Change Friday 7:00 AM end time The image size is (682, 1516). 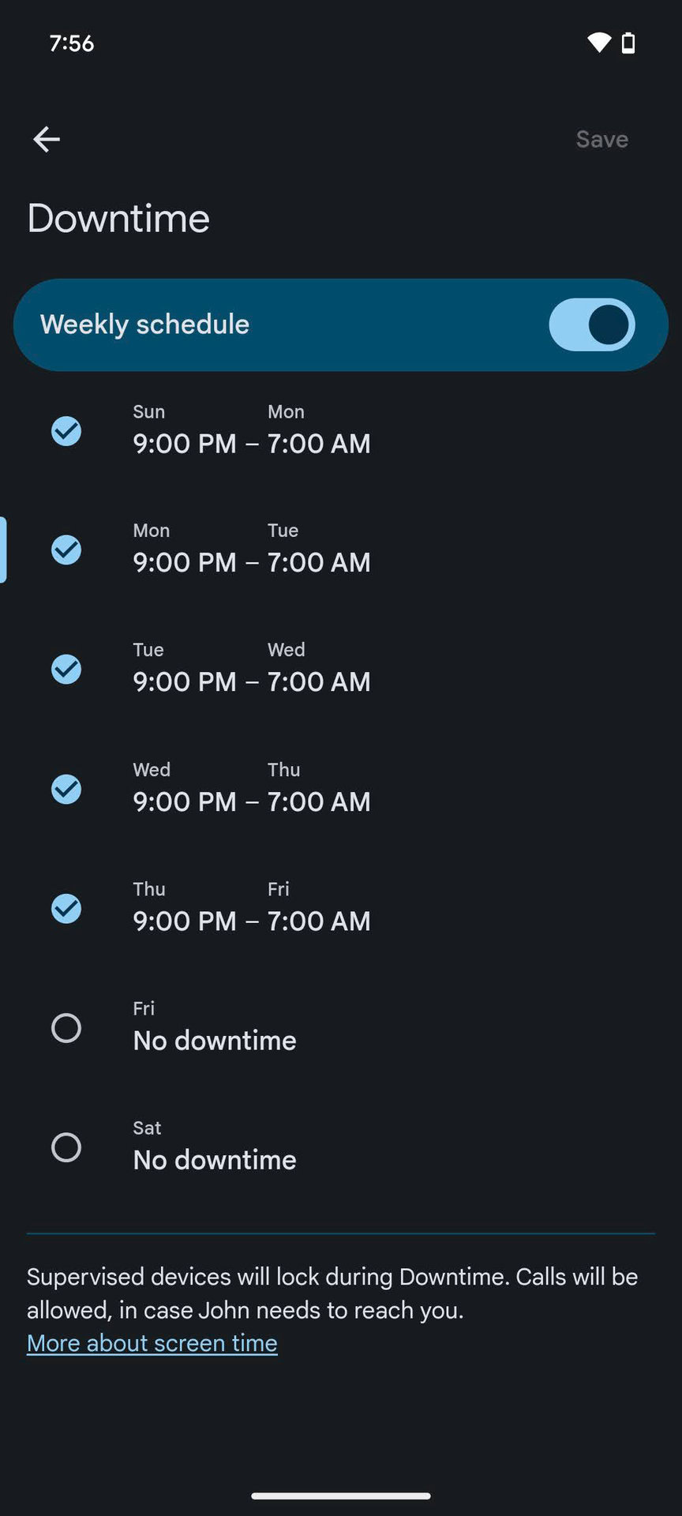coord(319,921)
